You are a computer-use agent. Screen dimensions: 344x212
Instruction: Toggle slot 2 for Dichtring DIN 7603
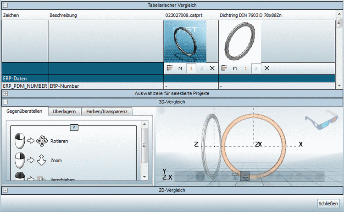256,69
